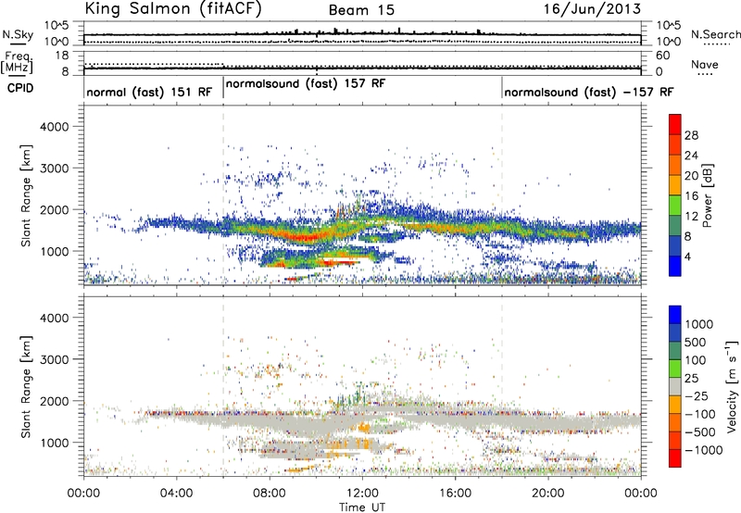Click the date '16/Jun/2013'

(592, 9)
